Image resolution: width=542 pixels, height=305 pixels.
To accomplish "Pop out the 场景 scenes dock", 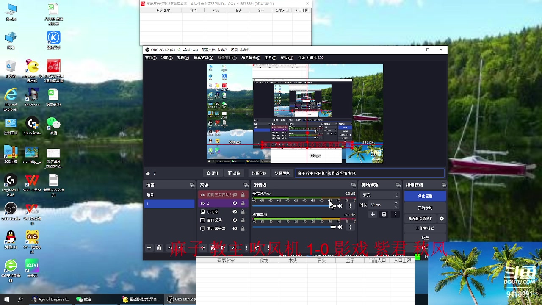I will point(192,185).
